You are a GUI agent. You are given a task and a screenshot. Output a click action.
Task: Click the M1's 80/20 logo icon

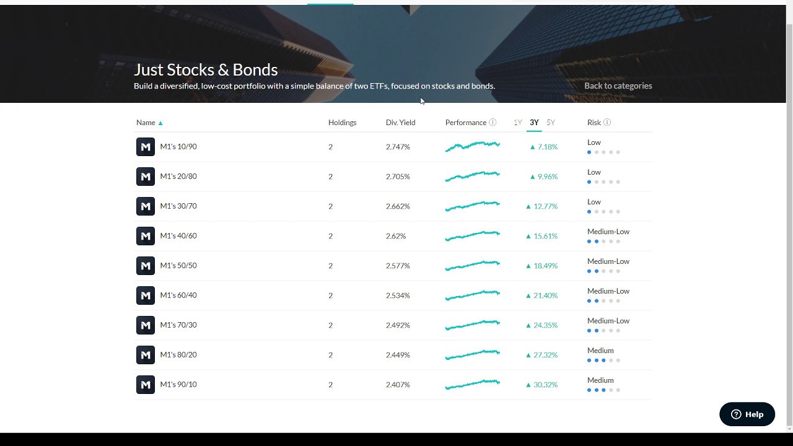pyautogui.click(x=146, y=355)
